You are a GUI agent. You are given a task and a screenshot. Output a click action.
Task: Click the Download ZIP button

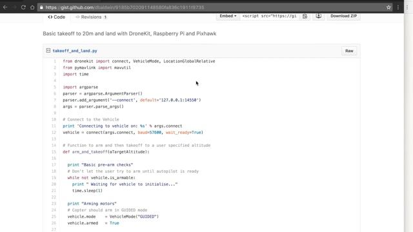tap(343, 16)
